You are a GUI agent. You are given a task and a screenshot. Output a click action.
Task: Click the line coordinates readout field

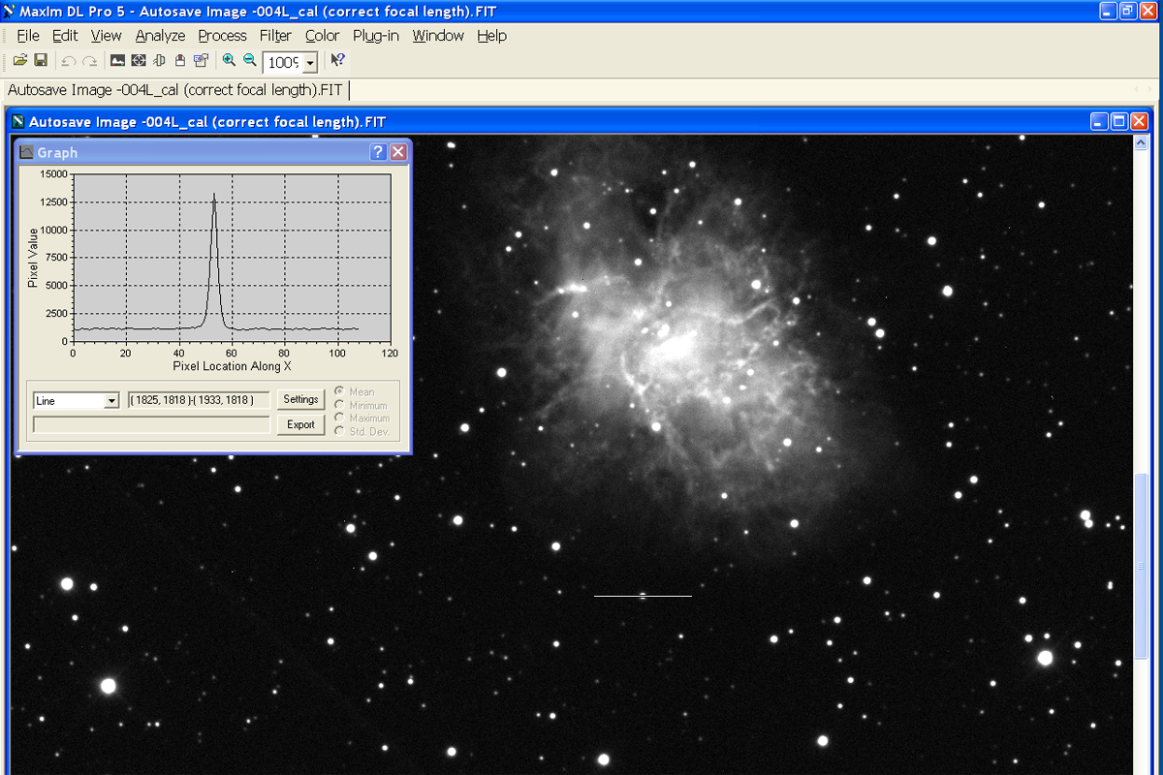[199, 400]
